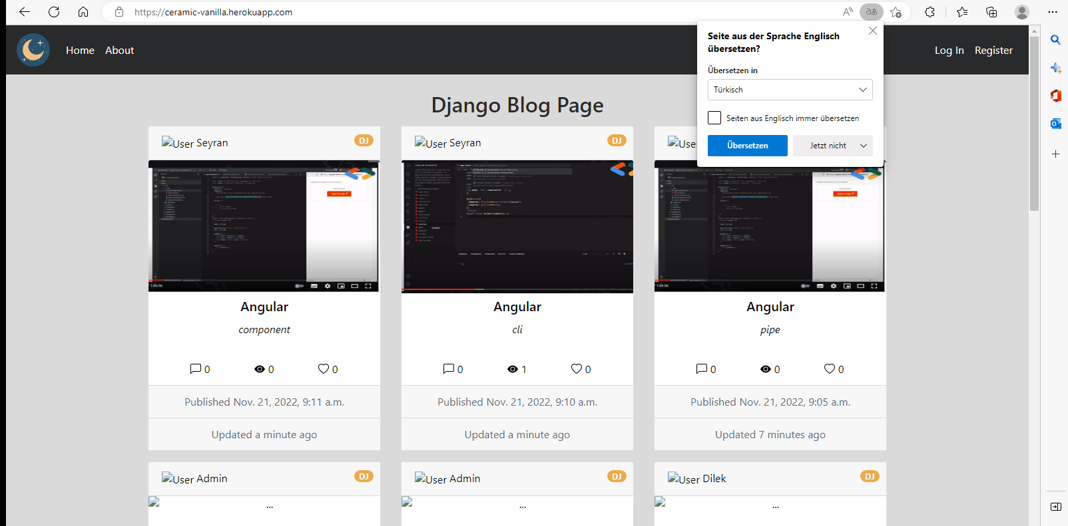
Task: Reload the page with the refresh icon
Action: pyautogui.click(x=54, y=12)
